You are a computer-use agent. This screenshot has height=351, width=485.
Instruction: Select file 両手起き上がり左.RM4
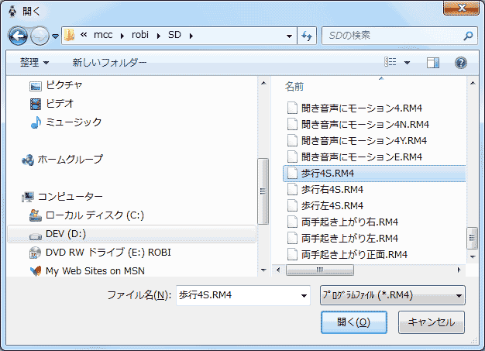349,238
